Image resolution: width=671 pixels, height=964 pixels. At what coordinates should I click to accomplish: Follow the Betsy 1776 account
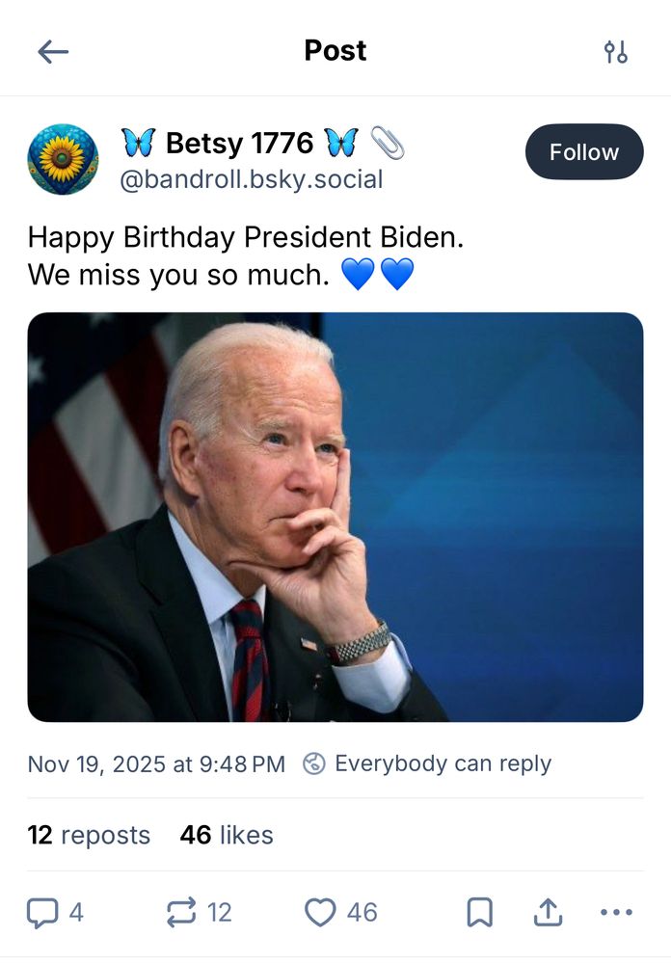(583, 152)
